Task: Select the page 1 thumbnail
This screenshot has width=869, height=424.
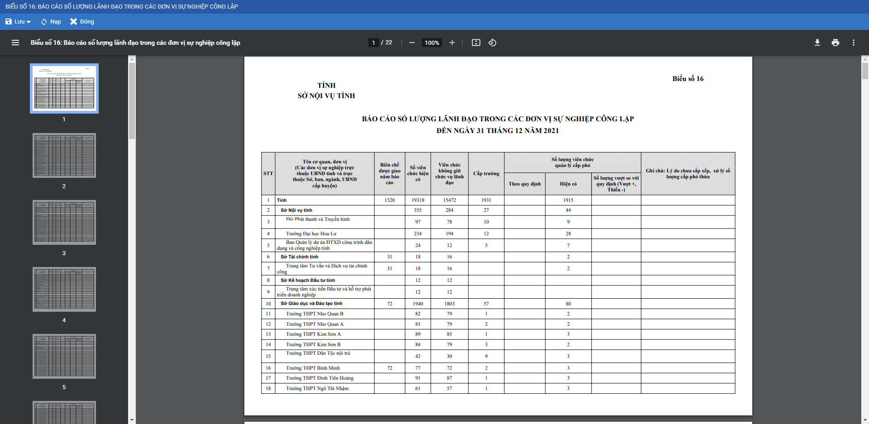Action: pos(64,88)
